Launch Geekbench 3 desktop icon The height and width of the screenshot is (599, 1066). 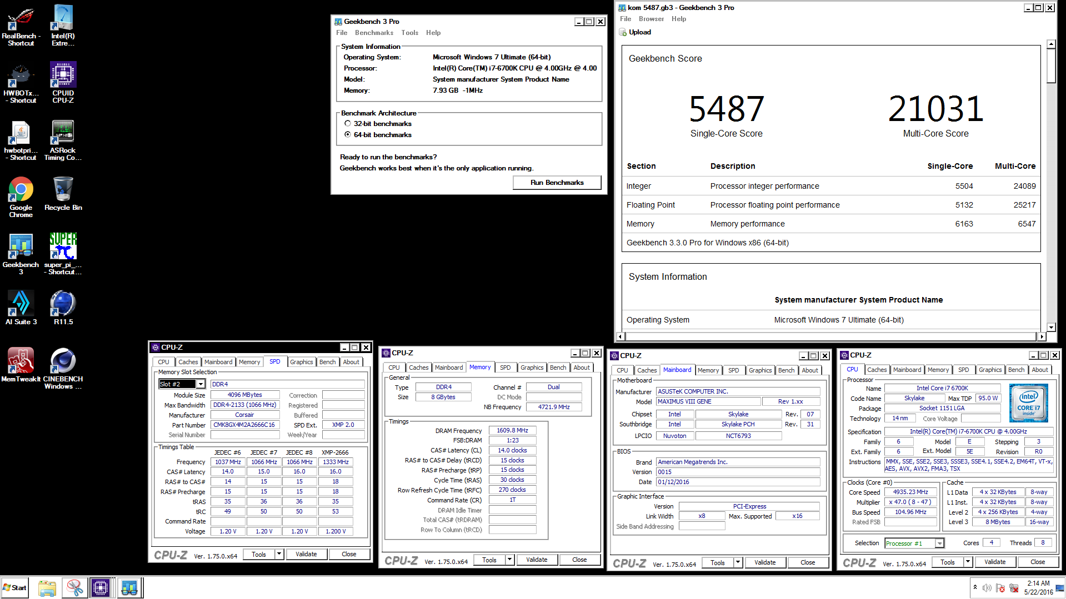coord(21,255)
